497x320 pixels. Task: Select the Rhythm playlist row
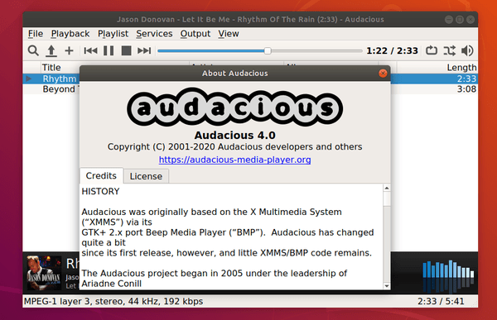250,79
